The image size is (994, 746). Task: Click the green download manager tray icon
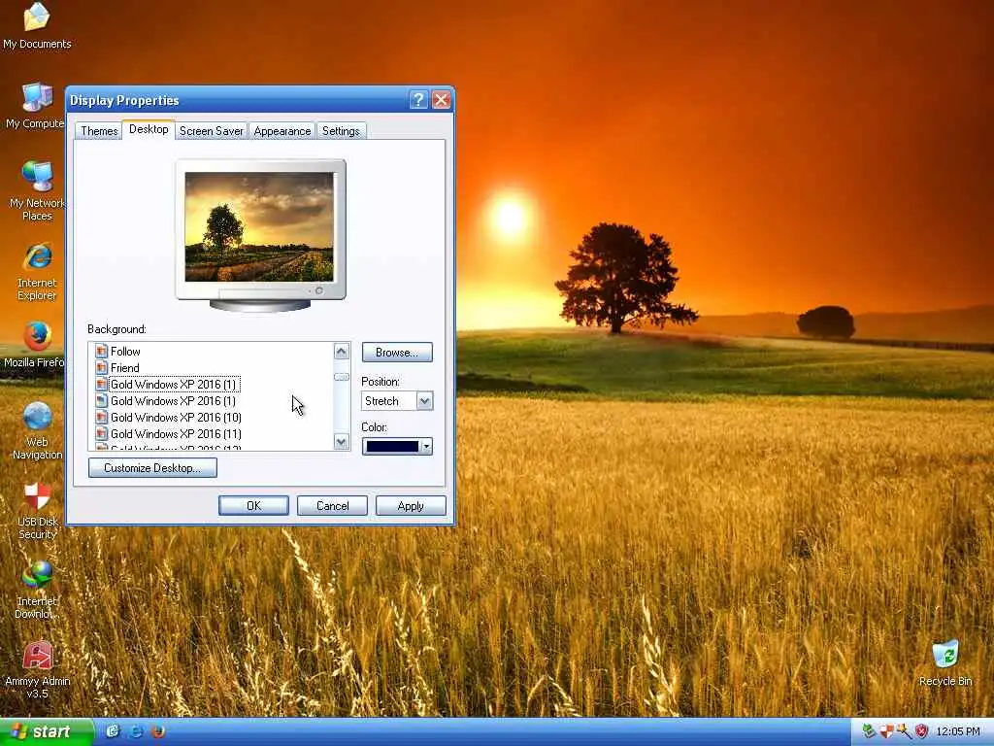869,731
